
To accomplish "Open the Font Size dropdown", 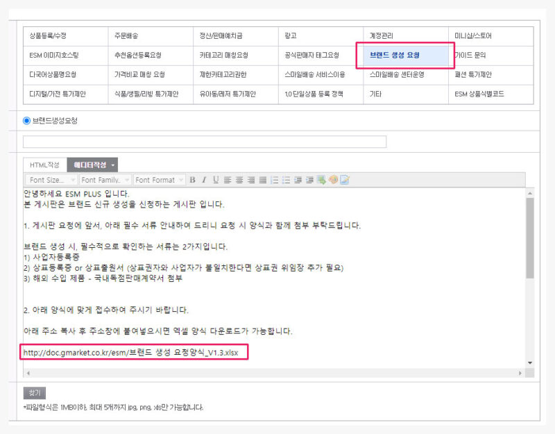I will point(51,180).
